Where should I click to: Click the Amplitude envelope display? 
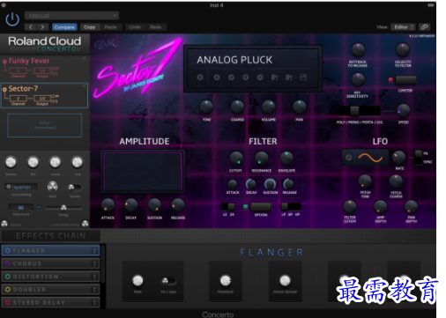pos(143,172)
